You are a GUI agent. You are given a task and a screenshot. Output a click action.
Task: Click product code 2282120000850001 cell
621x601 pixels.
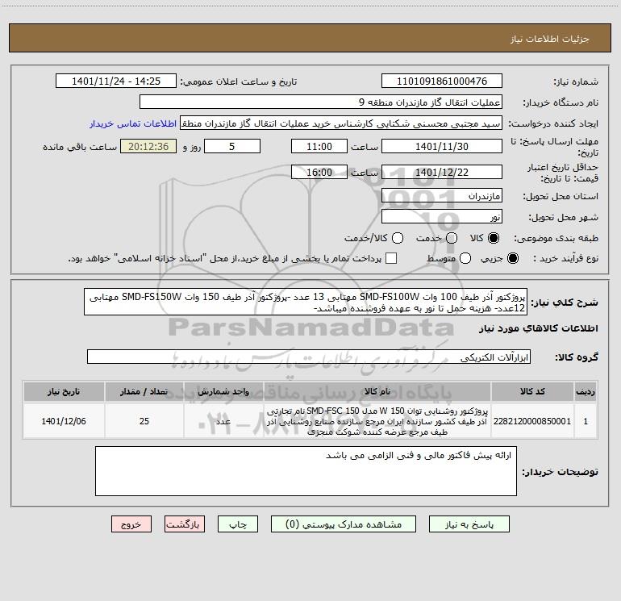click(532, 421)
